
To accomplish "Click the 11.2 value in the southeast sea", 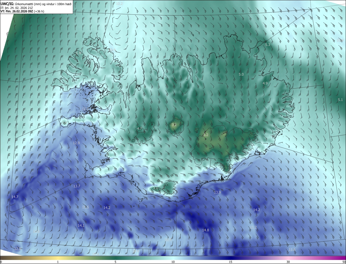I will [x=253, y=228].
